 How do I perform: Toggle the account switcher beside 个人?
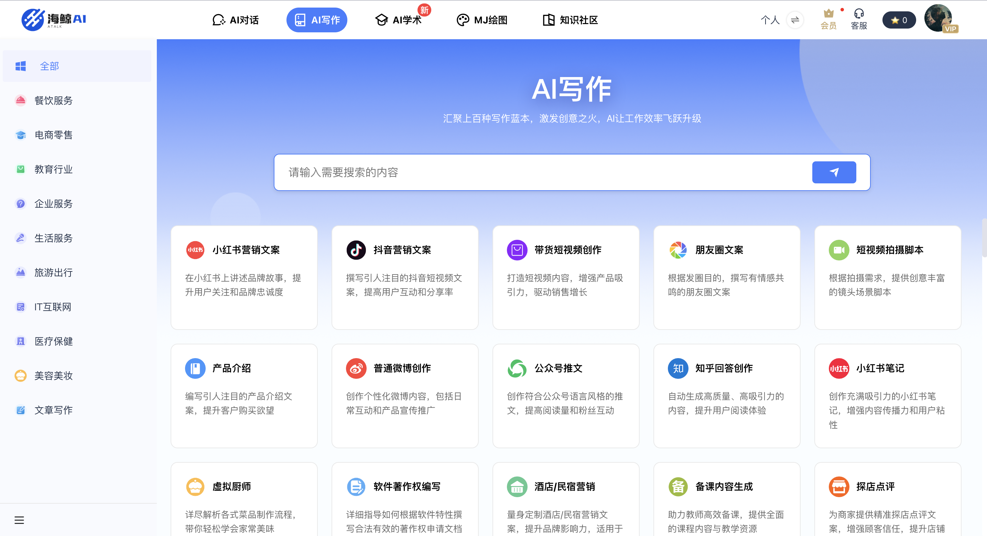[x=796, y=20]
